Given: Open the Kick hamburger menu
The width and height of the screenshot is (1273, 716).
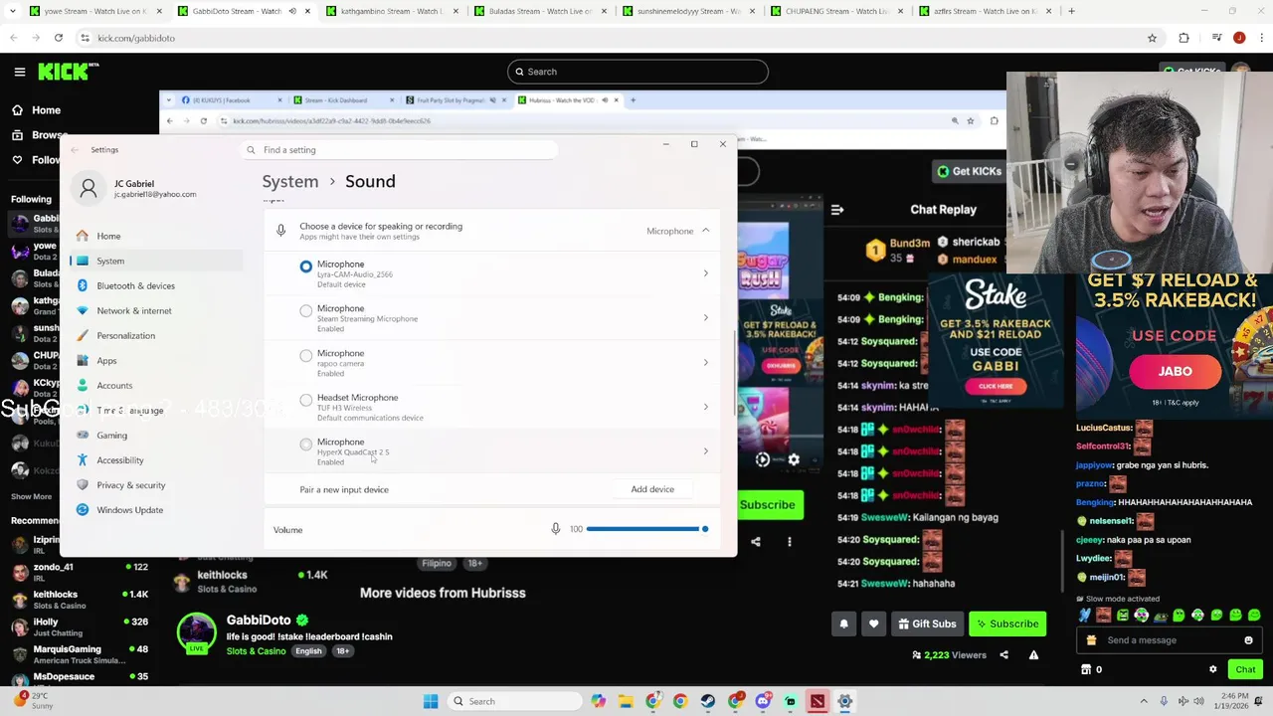Looking at the screenshot, I should pyautogui.click(x=19, y=72).
